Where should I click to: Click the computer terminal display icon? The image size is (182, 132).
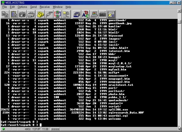(x=94, y=14)
